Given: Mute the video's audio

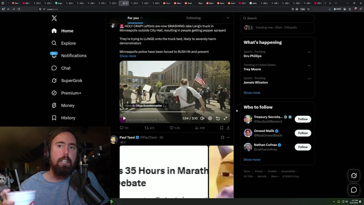Looking at the screenshot, I should [202, 118].
